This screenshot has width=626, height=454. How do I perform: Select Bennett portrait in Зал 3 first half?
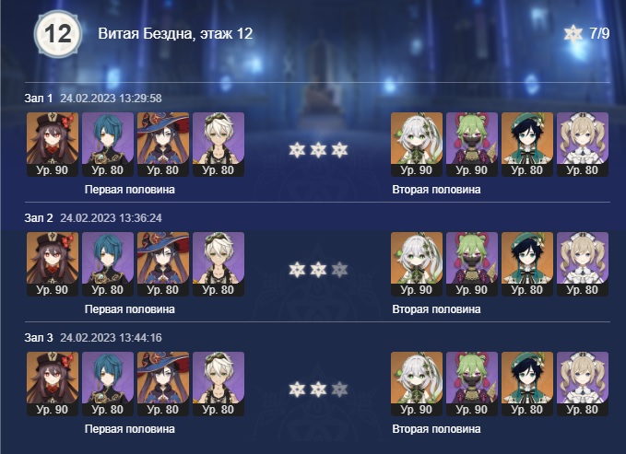(x=219, y=383)
